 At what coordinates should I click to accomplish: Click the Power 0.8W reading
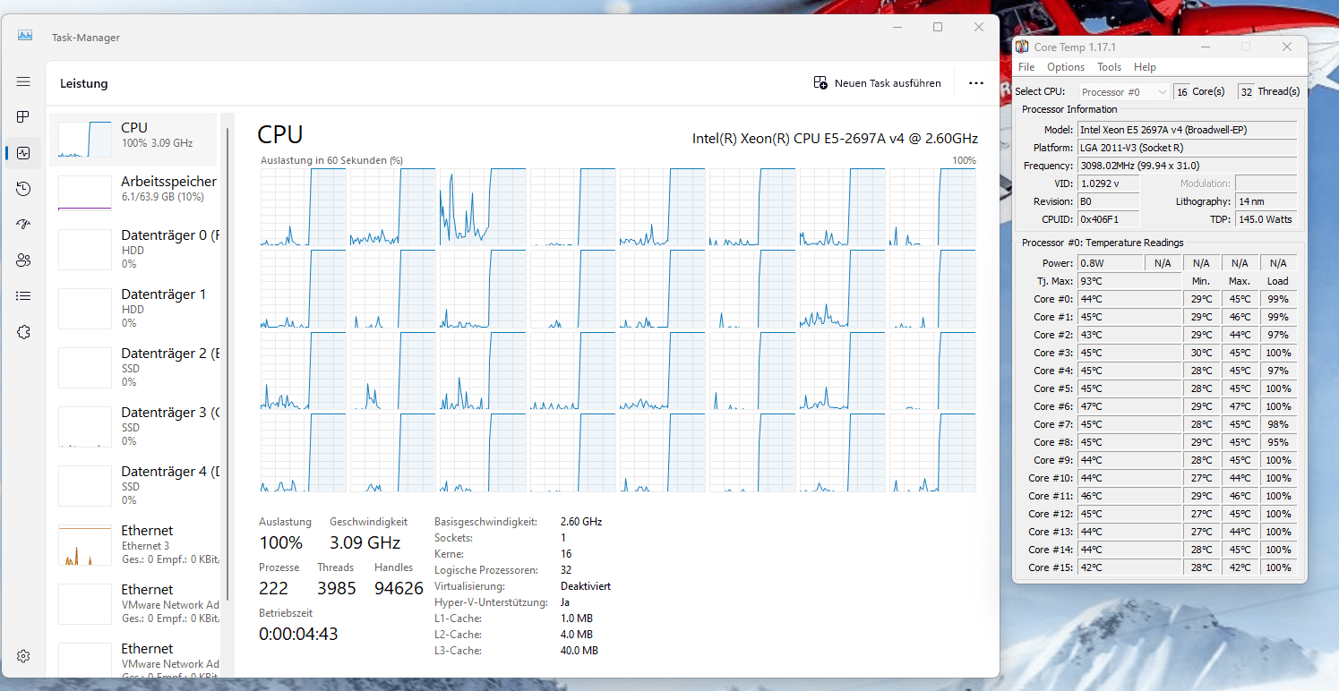pos(1110,263)
